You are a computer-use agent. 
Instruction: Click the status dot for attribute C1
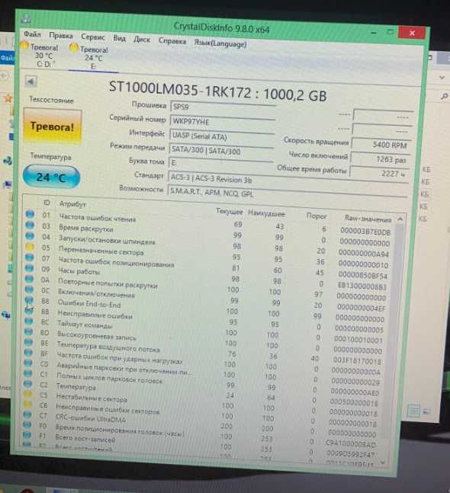28,373
